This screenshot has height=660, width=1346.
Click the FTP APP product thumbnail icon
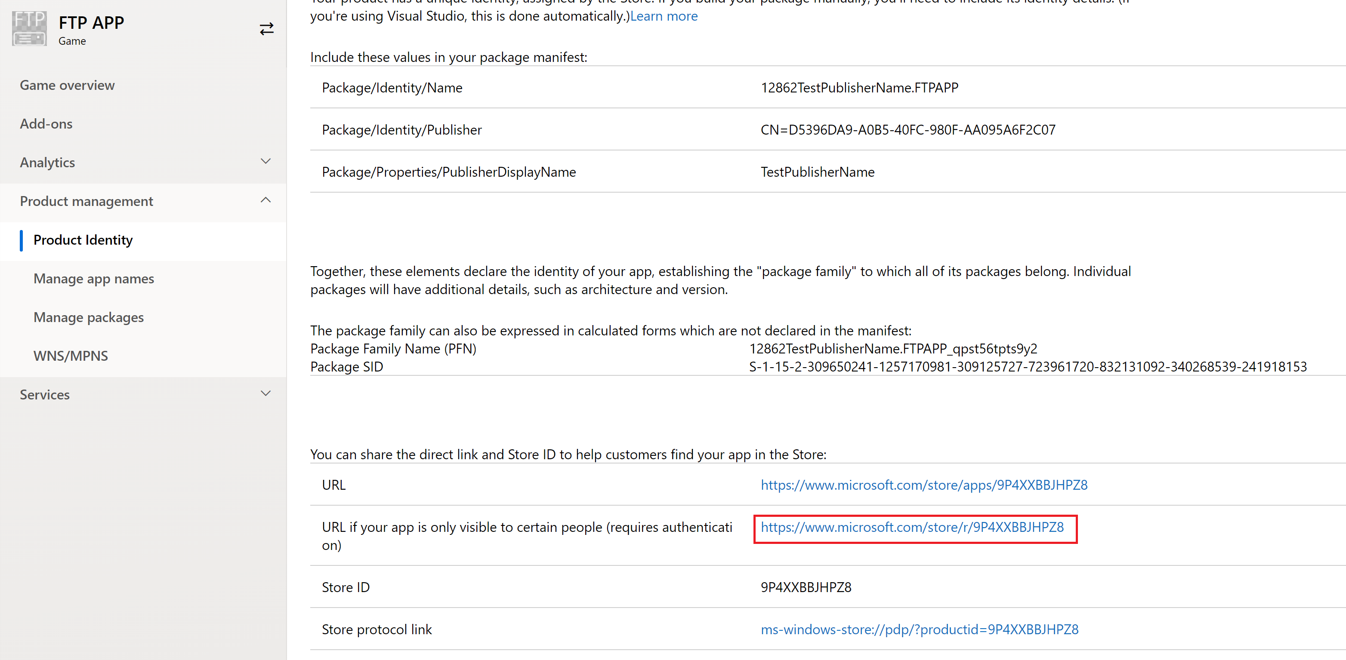29,29
